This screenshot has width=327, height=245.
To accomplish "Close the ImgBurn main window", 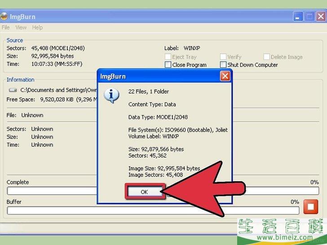I will (x=321, y=17).
